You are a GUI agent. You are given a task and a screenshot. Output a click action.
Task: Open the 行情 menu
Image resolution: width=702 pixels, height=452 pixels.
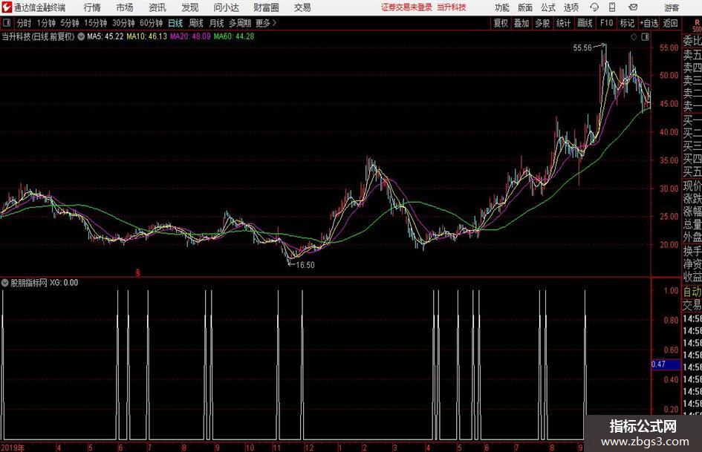point(92,7)
